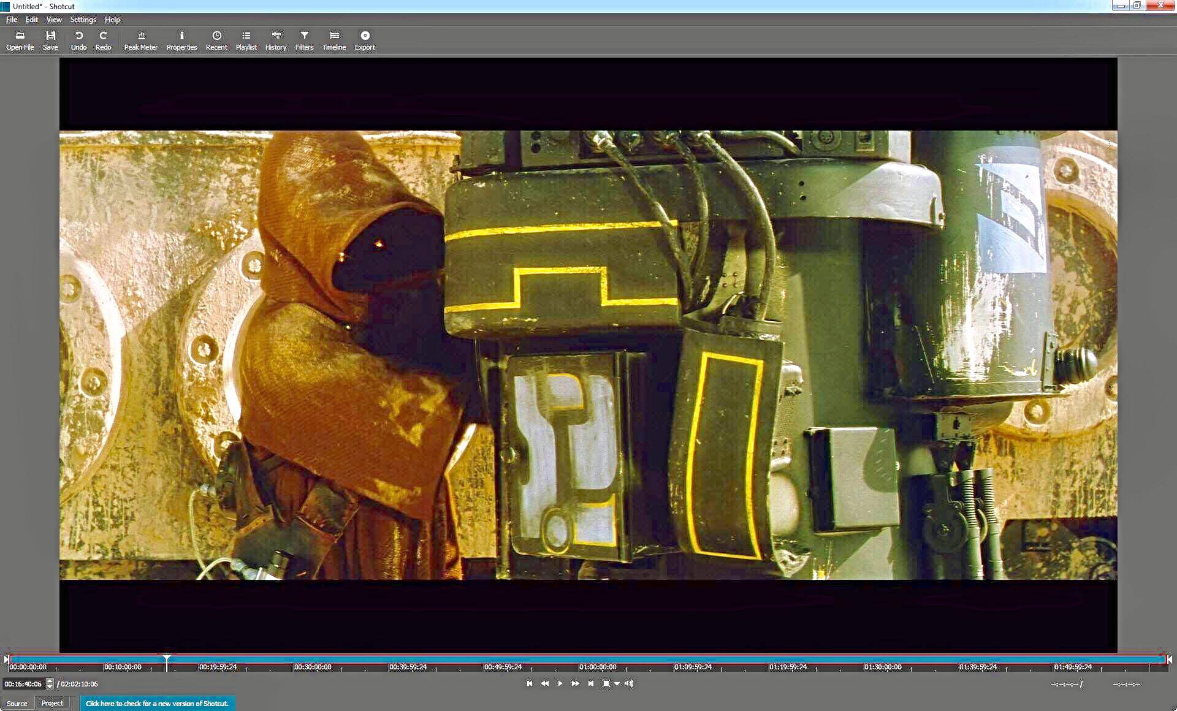Click the Redo toolbar icon
Screen dimensions: 1177x711
coord(103,40)
